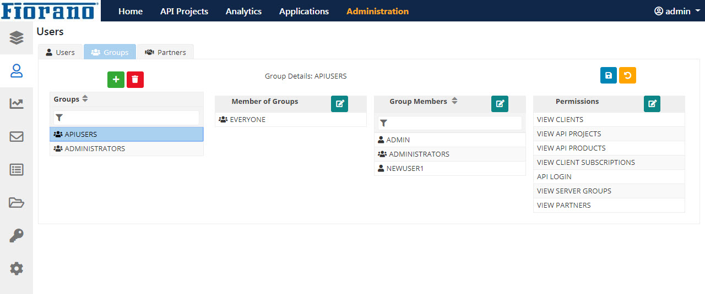
Task: Click the Groups filter input field
Action: (127, 118)
